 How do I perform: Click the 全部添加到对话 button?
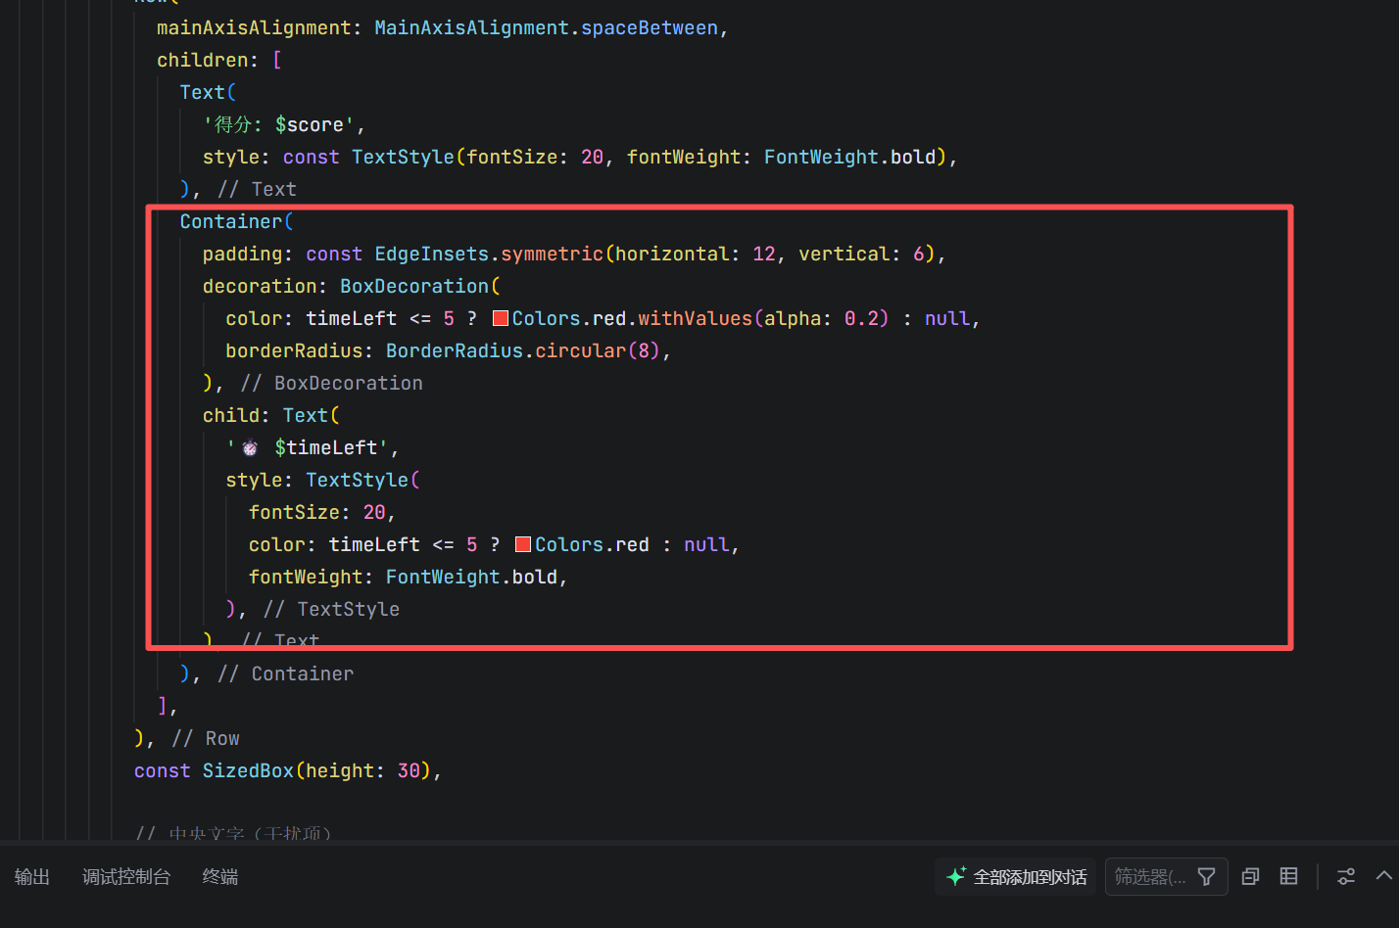[x=1016, y=876]
